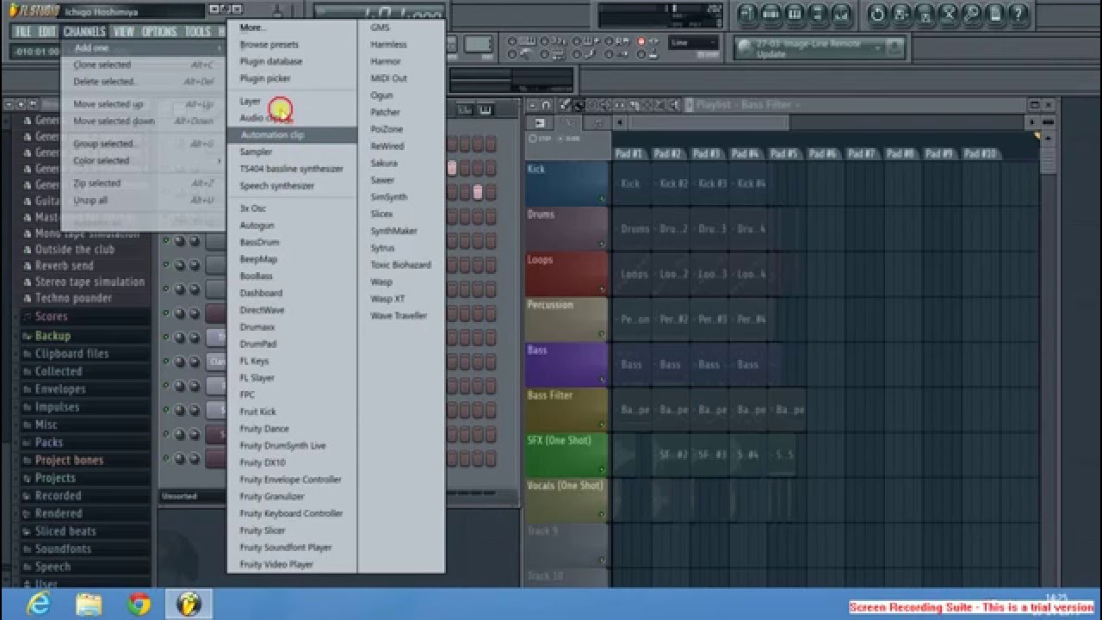Click the circular arrow toolbar icon
Image resolution: width=1102 pixels, height=620 pixels.
878,13
